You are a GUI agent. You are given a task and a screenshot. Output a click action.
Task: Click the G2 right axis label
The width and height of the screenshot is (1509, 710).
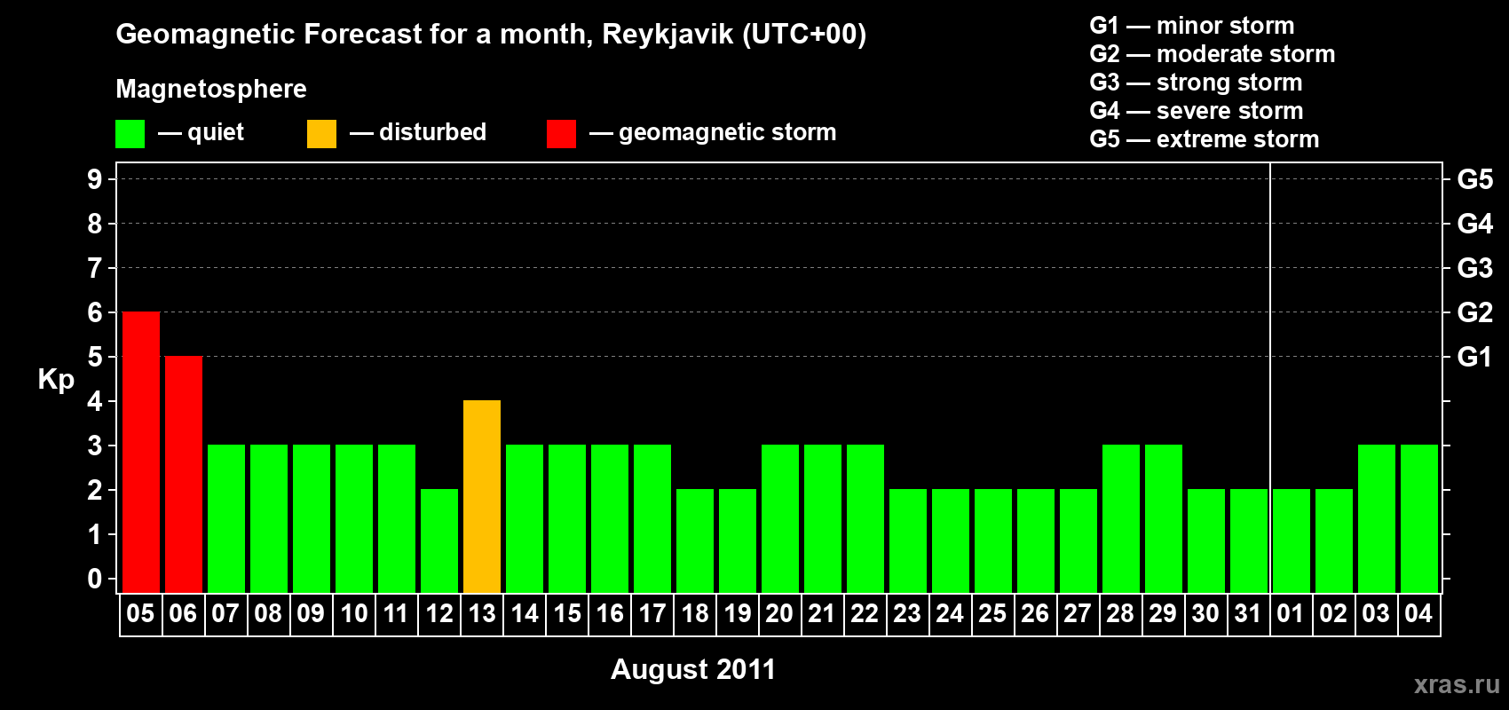click(x=1475, y=312)
